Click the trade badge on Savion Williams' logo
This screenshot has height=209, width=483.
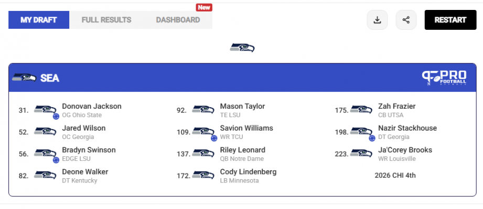pos(214,138)
